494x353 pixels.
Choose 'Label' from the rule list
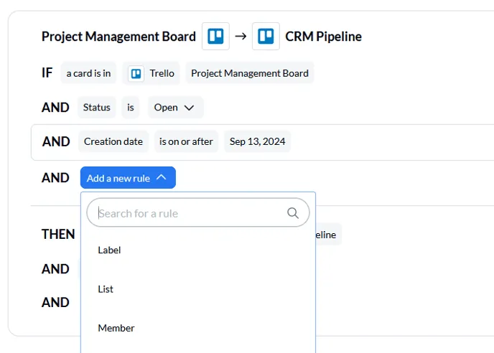pos(110,250)
